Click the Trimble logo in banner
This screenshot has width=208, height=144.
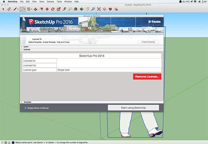point(154,22)
